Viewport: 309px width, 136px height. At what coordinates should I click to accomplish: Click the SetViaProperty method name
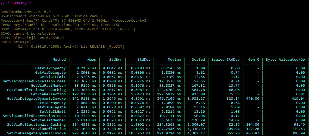point(51,103)
